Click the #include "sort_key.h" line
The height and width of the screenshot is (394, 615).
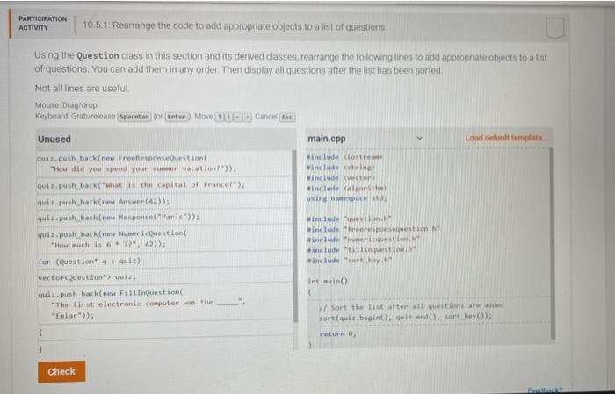pos(349,260)
